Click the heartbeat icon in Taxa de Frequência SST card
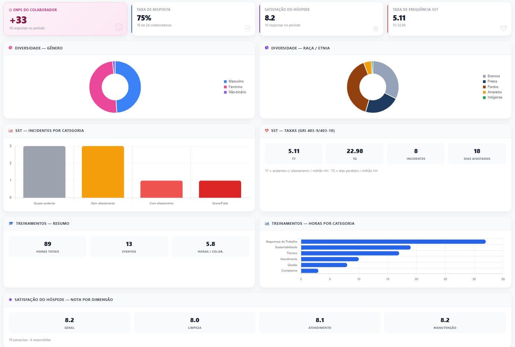The height and width of the screenshot is (347, 515). [x=503, y=28]
